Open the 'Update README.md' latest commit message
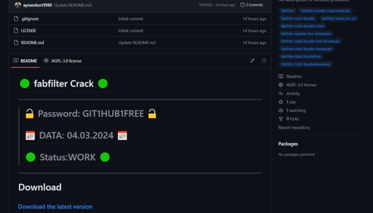 coord(72,5)
